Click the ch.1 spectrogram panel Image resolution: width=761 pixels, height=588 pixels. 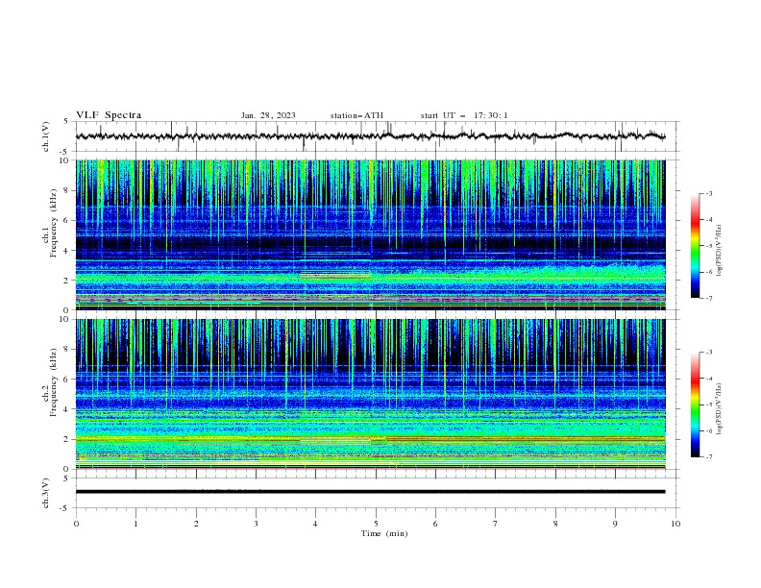point(370,234)
